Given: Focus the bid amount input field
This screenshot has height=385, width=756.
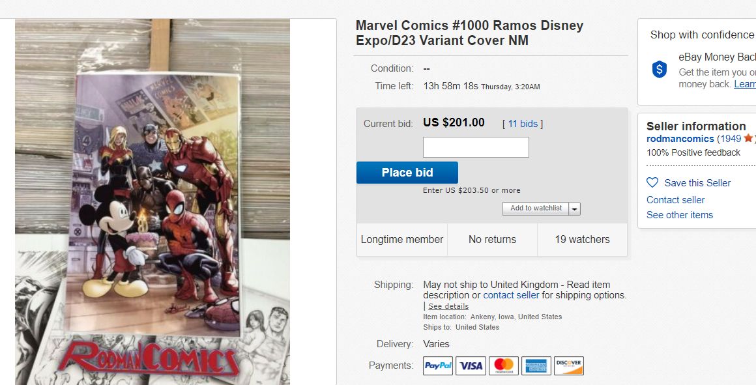Looking at the screenshot, I should [476, 147].
